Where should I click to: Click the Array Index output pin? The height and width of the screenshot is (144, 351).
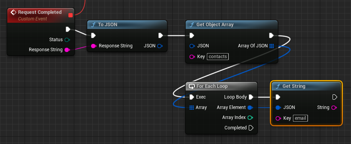[x=250, y=117]
